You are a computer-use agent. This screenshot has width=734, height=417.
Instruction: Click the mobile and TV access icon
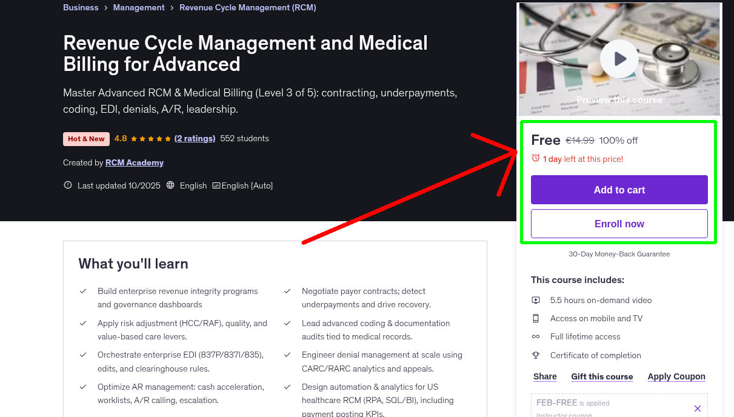536,318
